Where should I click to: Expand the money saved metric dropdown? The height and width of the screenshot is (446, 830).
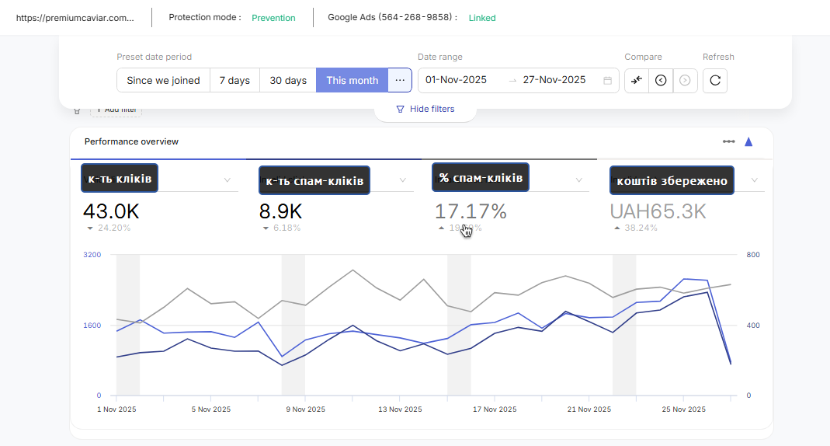[x=755, y=180]
